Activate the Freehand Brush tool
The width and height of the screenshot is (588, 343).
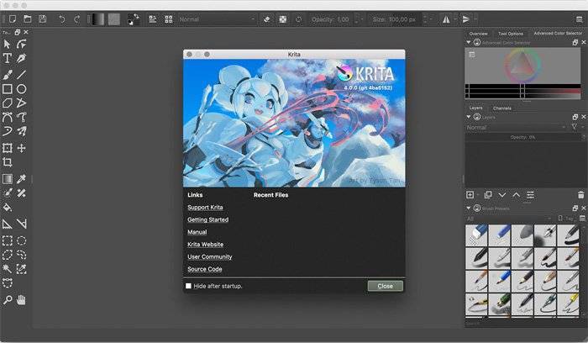[x=7, y=75]
